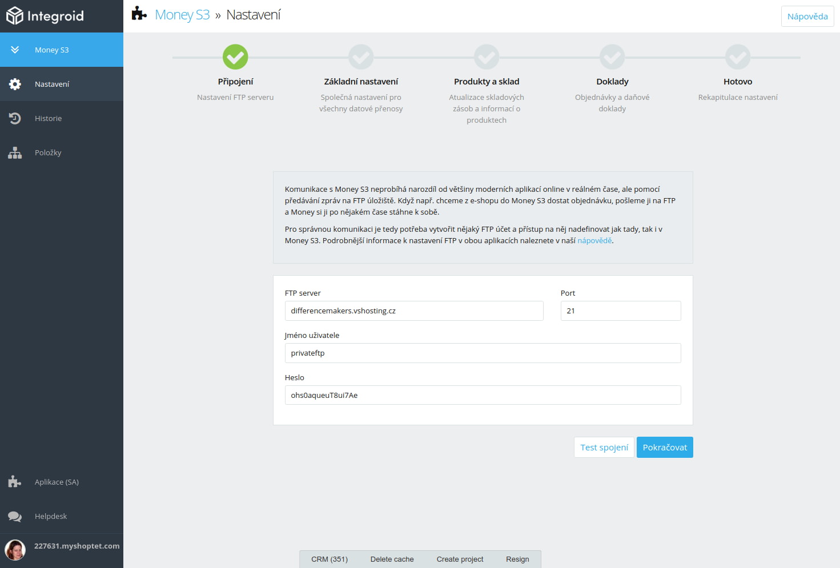Open Položky sidebar item
This screenshot has width=840, height=568.
tap(62, 152)
